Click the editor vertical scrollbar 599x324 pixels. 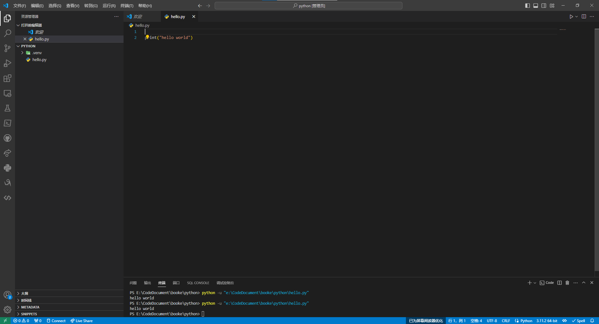point(597,150)
